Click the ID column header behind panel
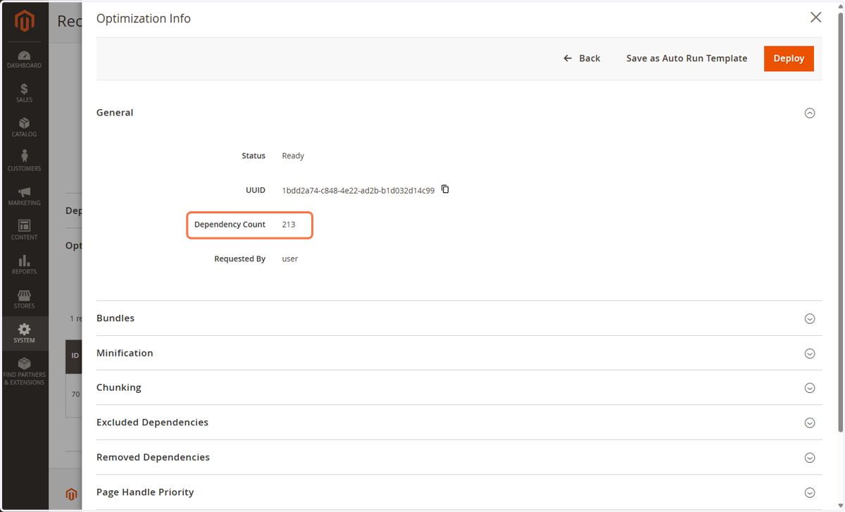The width and height of the screenshot is (845, 512). pos(75,356)
